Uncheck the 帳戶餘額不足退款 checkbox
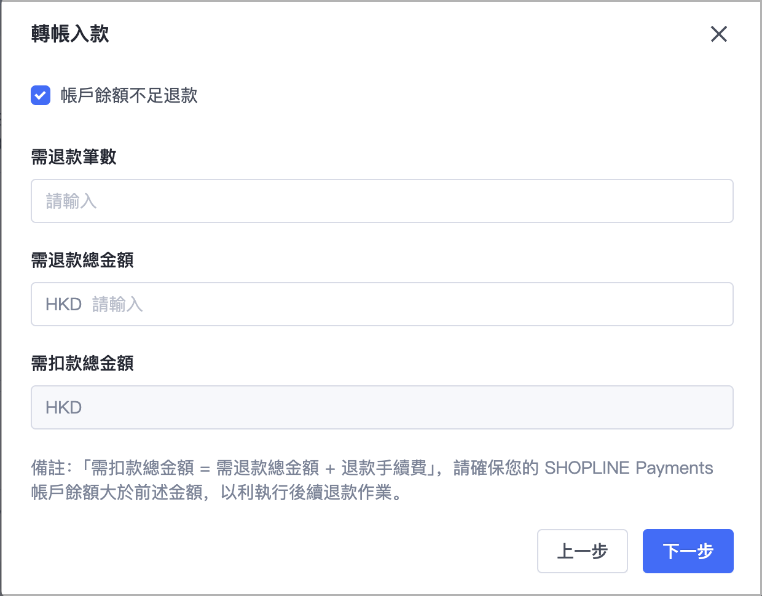The height and width of the screenshot is (596, 762). [x=41, y=95]
